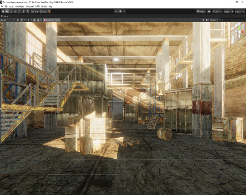
Task: Toggle pivot Center handle position
Action: pos(34,11)
